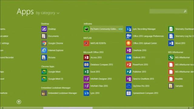Click the 'MATLAB R2007b' label
The width and height of the screenshot is (194, 109).
(x=98, y=43)
